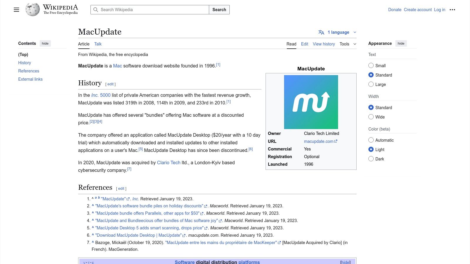Open the three-dots personal tools menu
This screenshot has height=264, width=470.
tap(452, 10)
